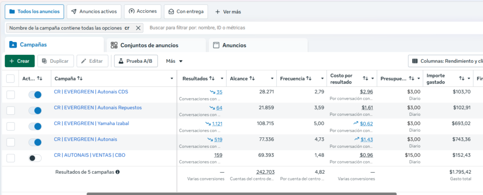Switch to Conjuntos de anuncios tab
483x195 pixels.
156,45
